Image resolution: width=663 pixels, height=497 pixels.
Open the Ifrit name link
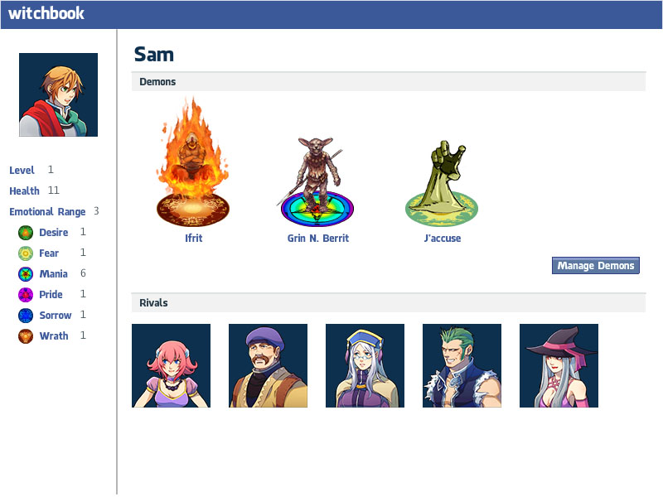(x=193, y=239)
